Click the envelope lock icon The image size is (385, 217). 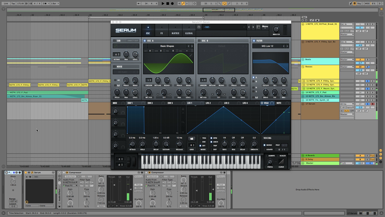(x=183, y=109)
